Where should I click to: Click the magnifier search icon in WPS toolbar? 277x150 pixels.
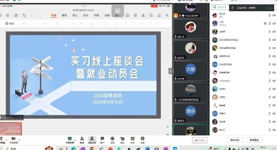[x=151, y=15]
